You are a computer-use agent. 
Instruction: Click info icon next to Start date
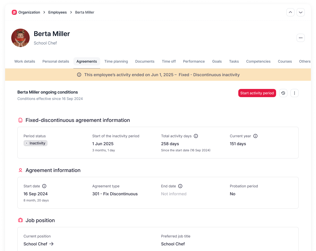pos(44,186)
